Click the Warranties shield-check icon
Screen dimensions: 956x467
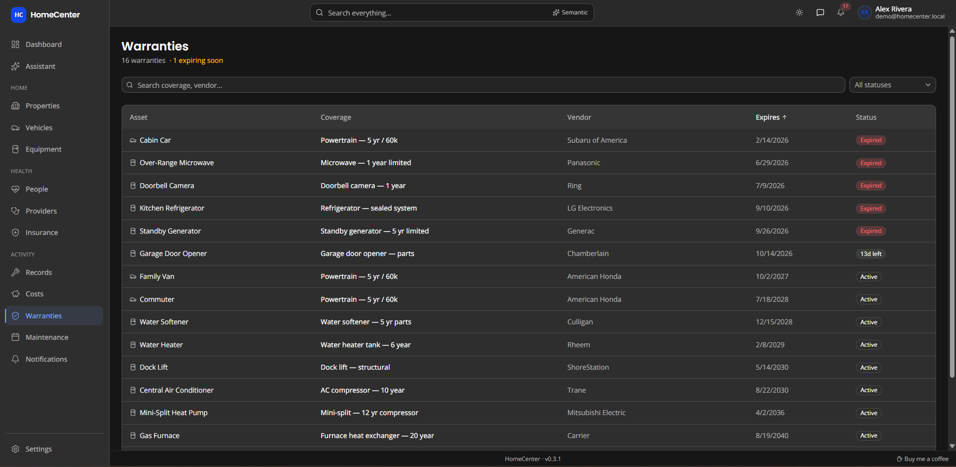point(15,316)
